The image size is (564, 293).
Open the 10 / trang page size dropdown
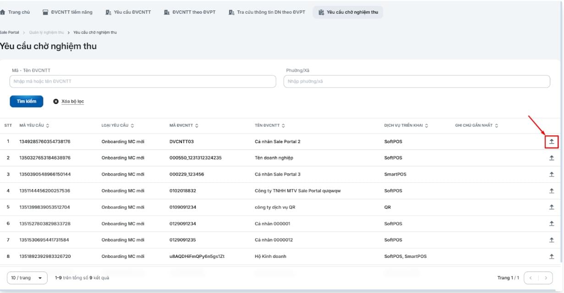click(x=27, y=278)
